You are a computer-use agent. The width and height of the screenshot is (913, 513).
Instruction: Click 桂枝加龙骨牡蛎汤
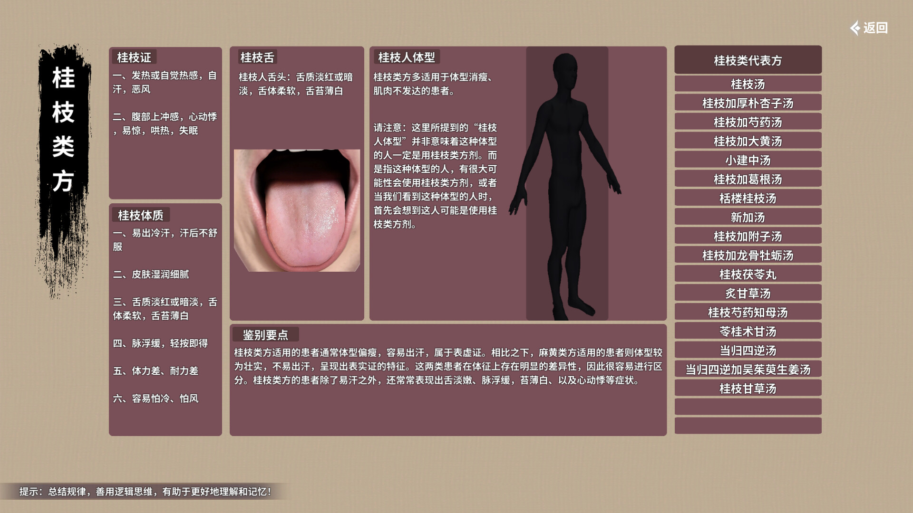click(748, 255)
